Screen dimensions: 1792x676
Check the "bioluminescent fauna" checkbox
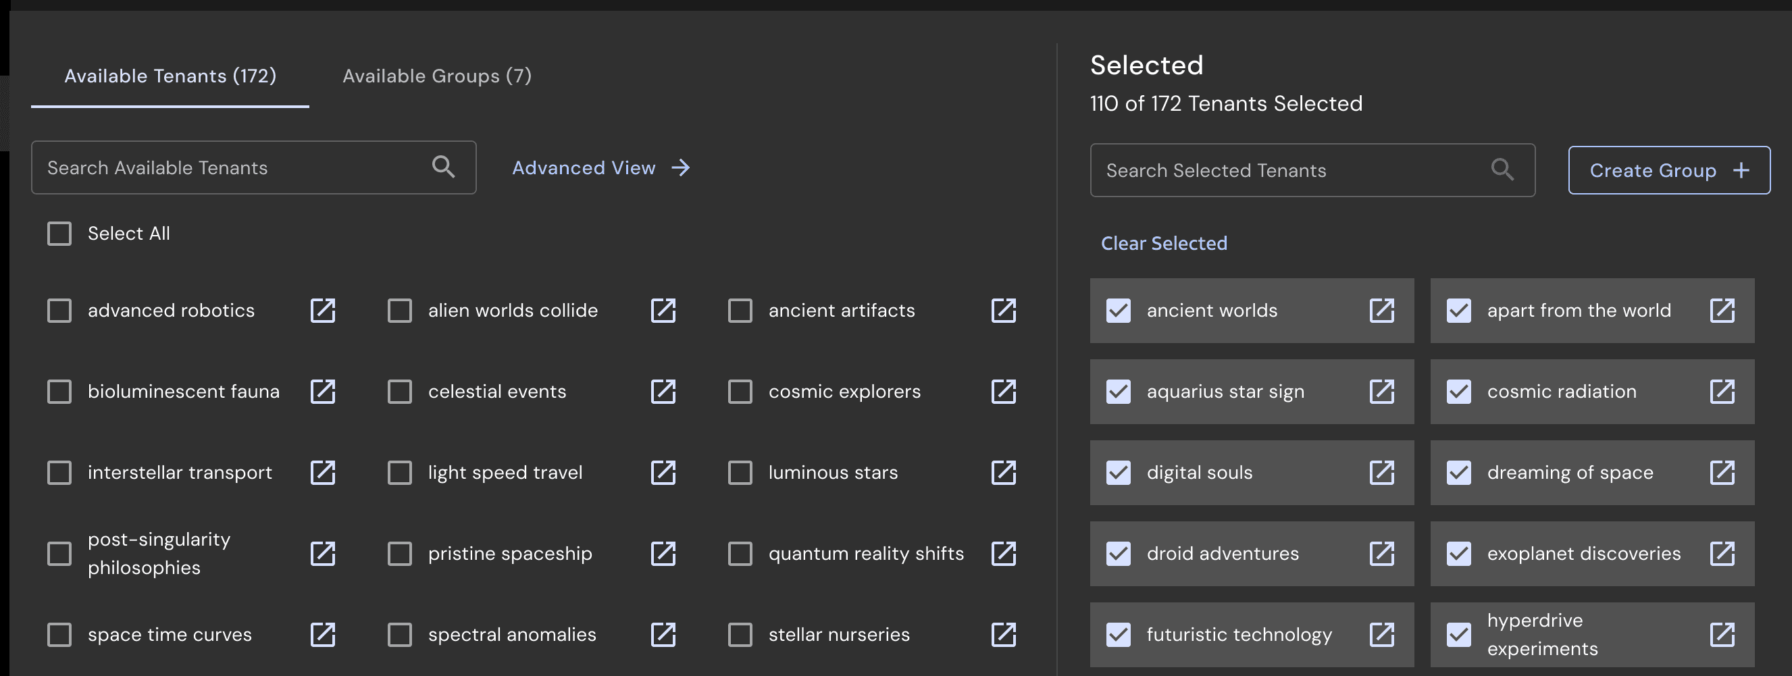59,392
